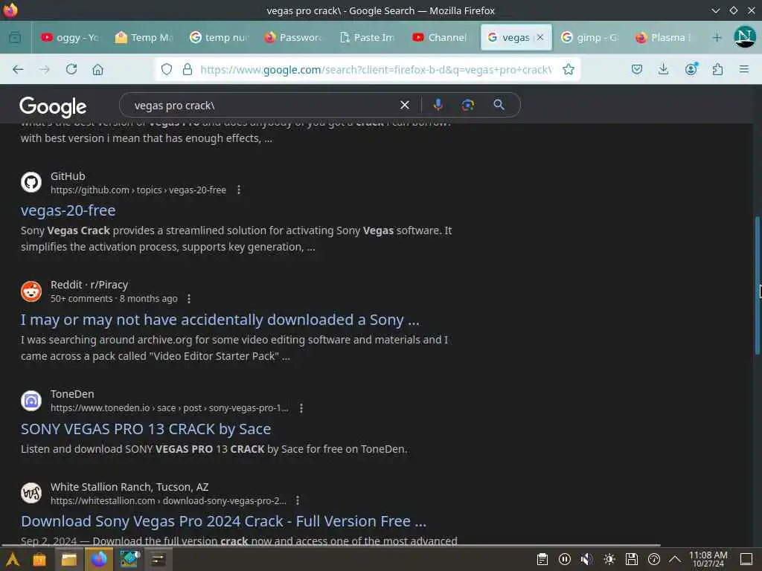Open Firefox View from the tab strip
Screen dimensions: 762x571
(x=15, y=37)
